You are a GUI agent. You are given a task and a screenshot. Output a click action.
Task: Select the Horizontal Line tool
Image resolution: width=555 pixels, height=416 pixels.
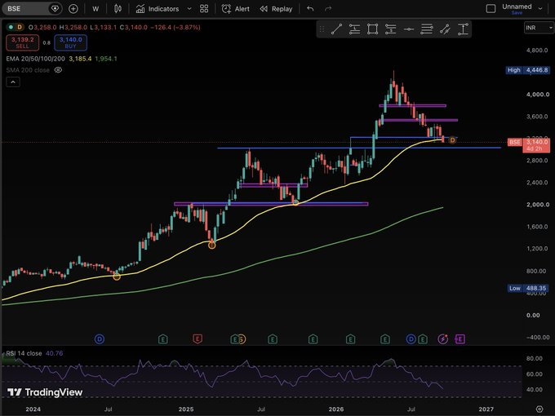[408, 29]
